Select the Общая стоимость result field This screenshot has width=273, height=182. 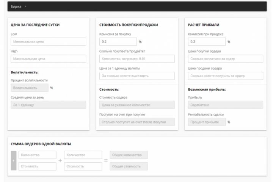click(129, 166)
